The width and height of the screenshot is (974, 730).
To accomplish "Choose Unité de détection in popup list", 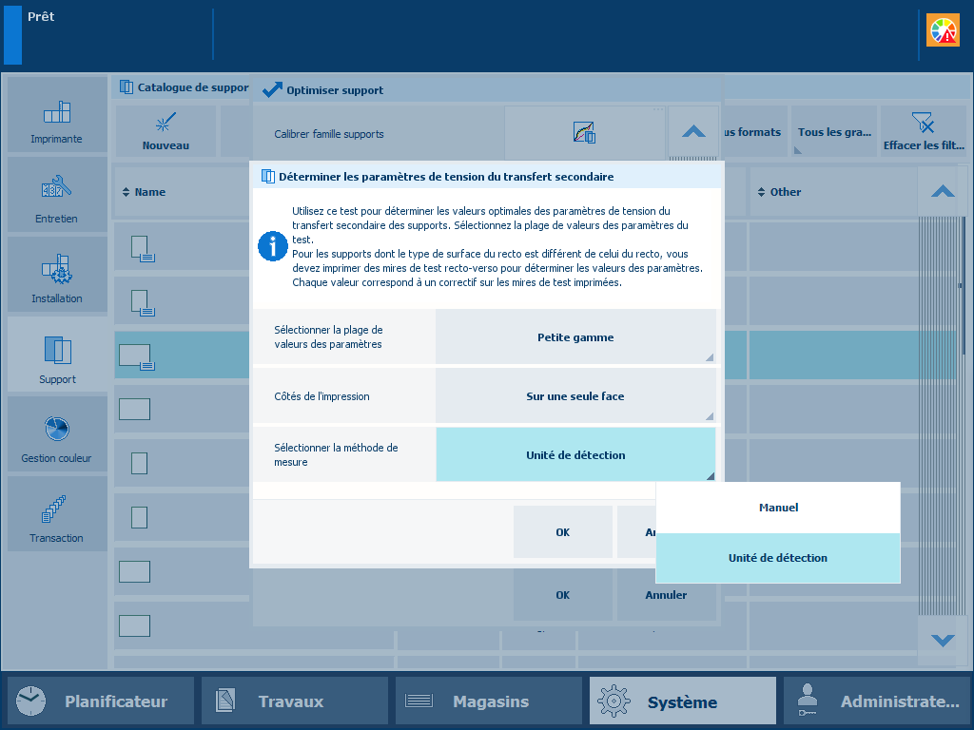I will click(x=778, y=558).
